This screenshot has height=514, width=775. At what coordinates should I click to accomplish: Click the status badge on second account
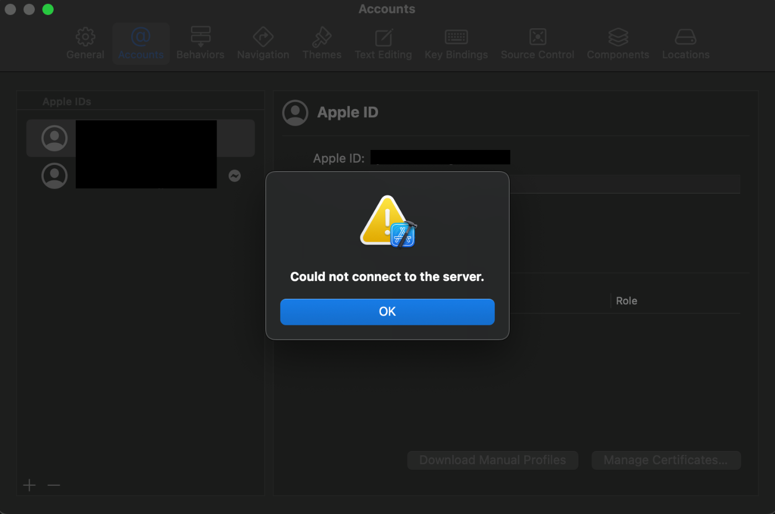(235, 176)
